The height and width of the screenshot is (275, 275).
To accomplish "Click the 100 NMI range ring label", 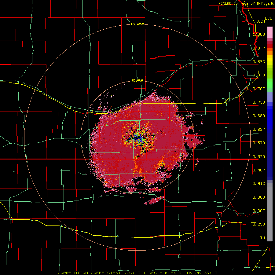I will pyautogui.click(x=137, y=24).
